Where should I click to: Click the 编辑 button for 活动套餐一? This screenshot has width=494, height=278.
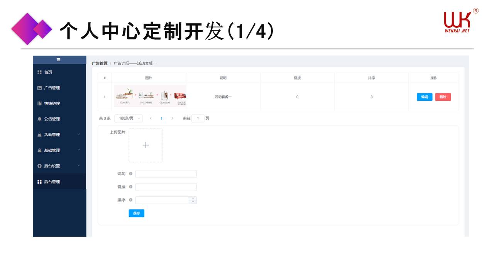click(425, 97)
